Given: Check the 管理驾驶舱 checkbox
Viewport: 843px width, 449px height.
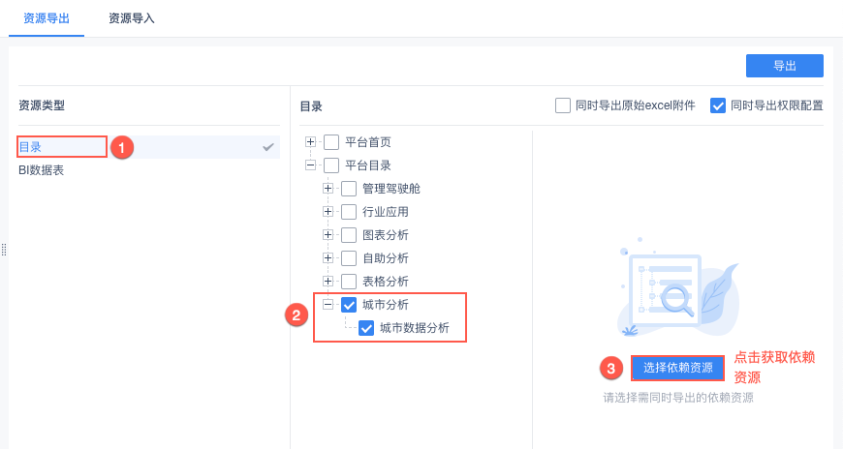Looking at the screenshot, I should 349,189.
